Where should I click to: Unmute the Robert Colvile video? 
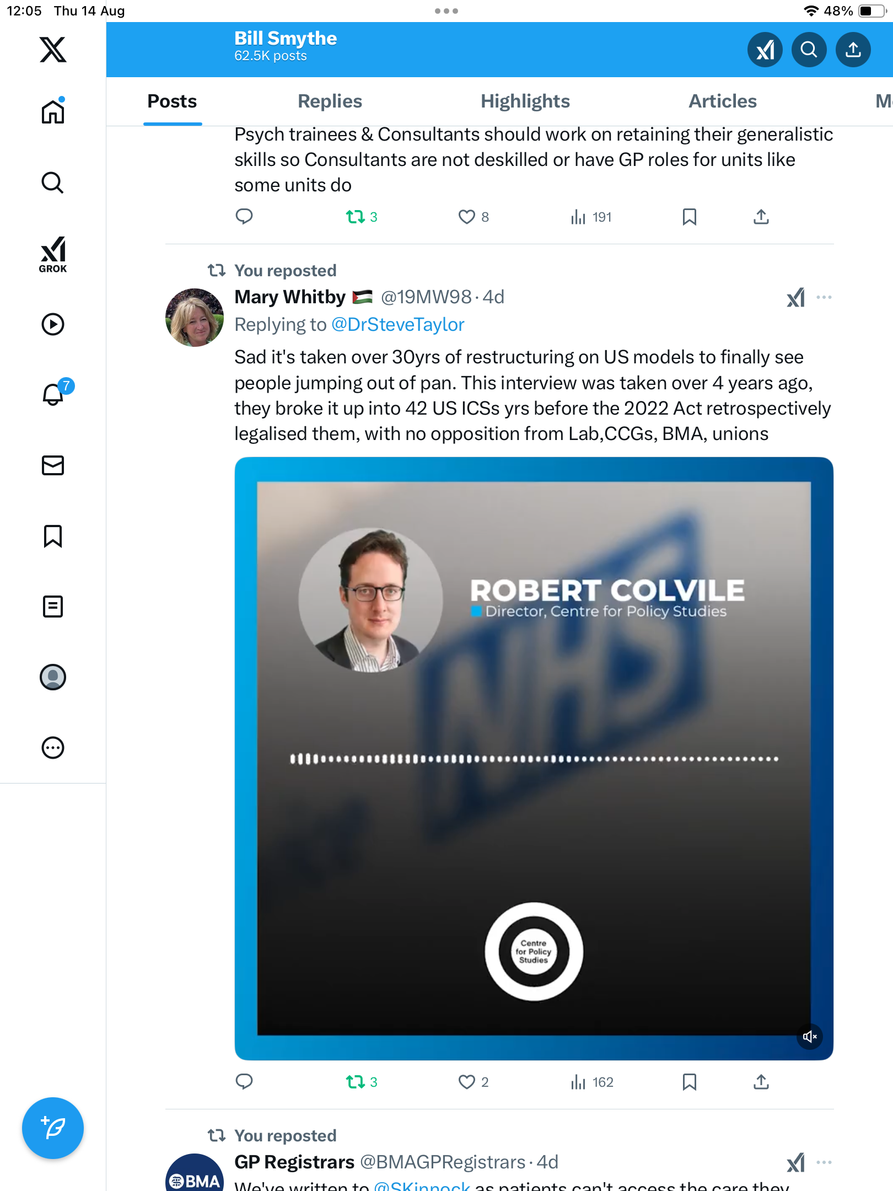(809, 1037)
